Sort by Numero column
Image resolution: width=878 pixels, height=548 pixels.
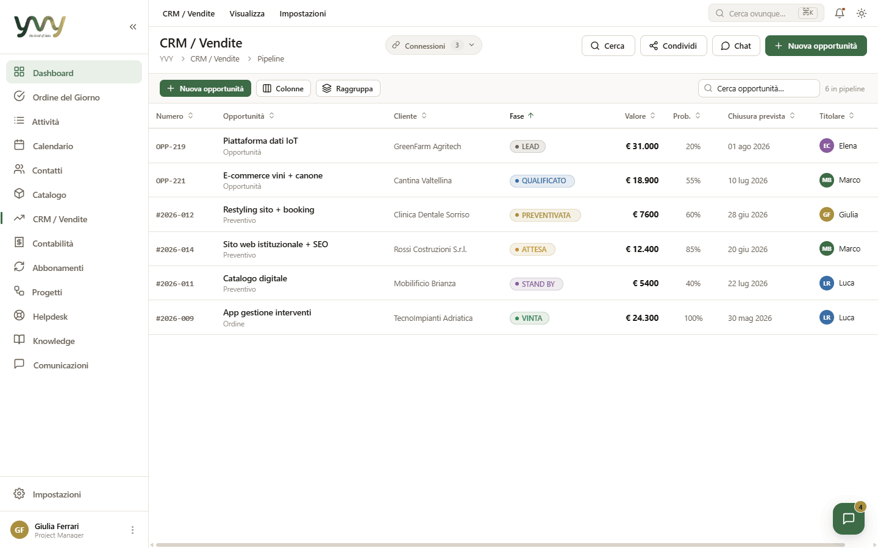(174, 116)
